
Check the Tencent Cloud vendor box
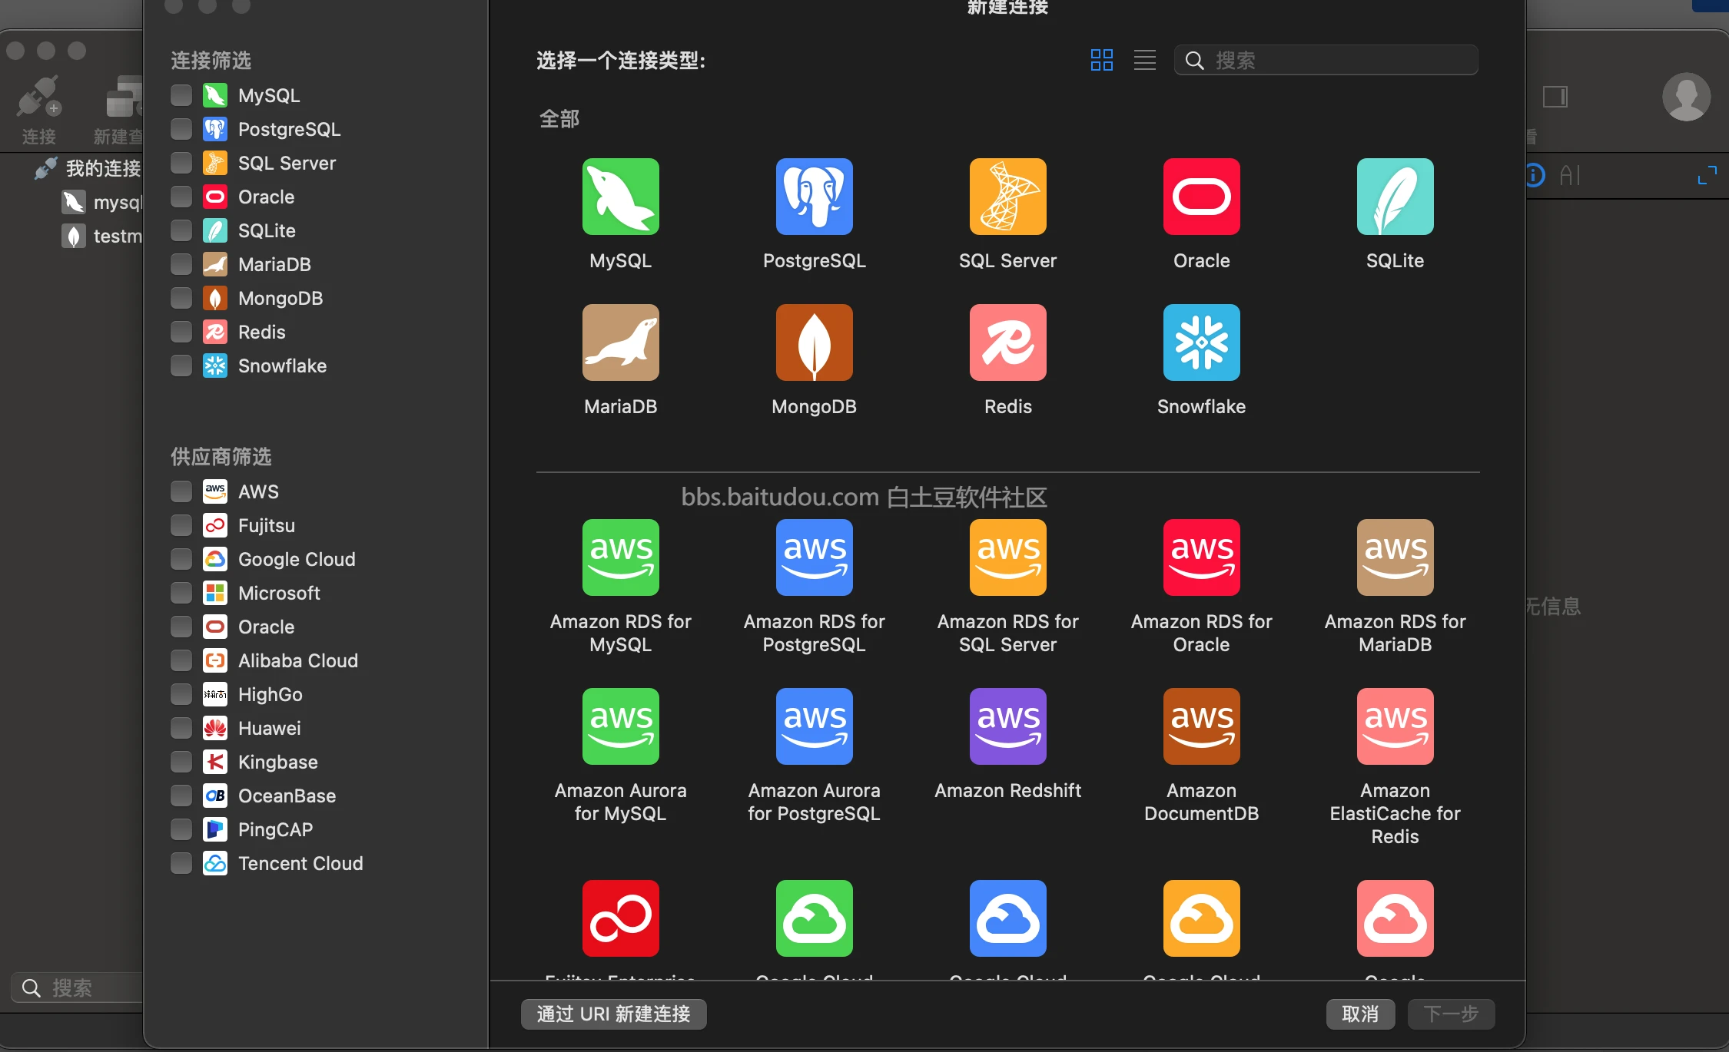coord(181,863)
